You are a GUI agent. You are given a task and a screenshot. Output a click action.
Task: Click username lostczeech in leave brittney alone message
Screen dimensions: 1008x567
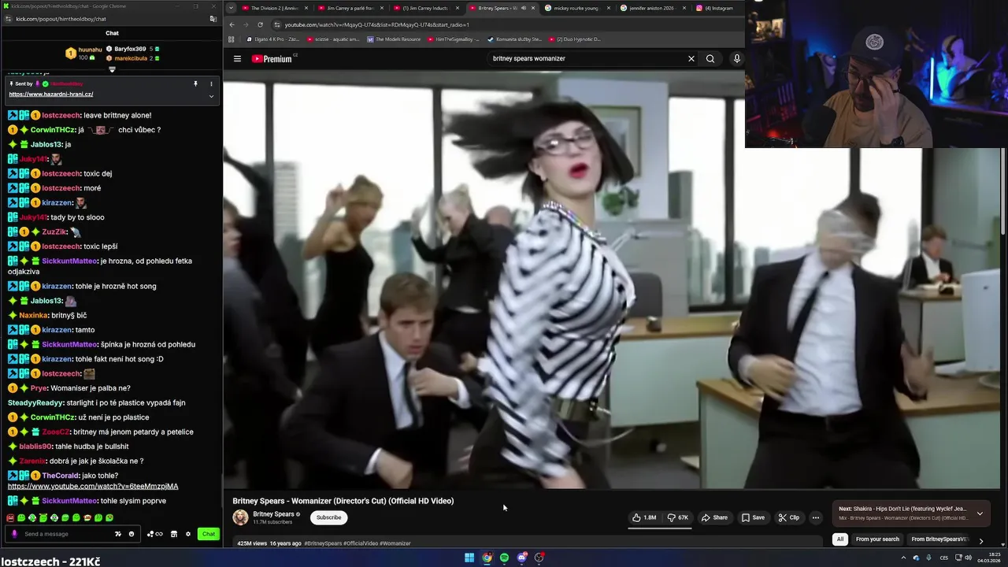pos(60,115)
